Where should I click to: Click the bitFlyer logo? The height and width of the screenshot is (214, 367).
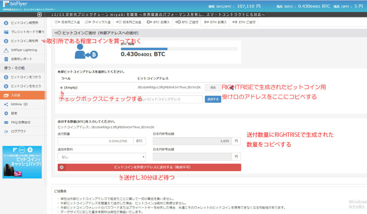tap(15, 4)
